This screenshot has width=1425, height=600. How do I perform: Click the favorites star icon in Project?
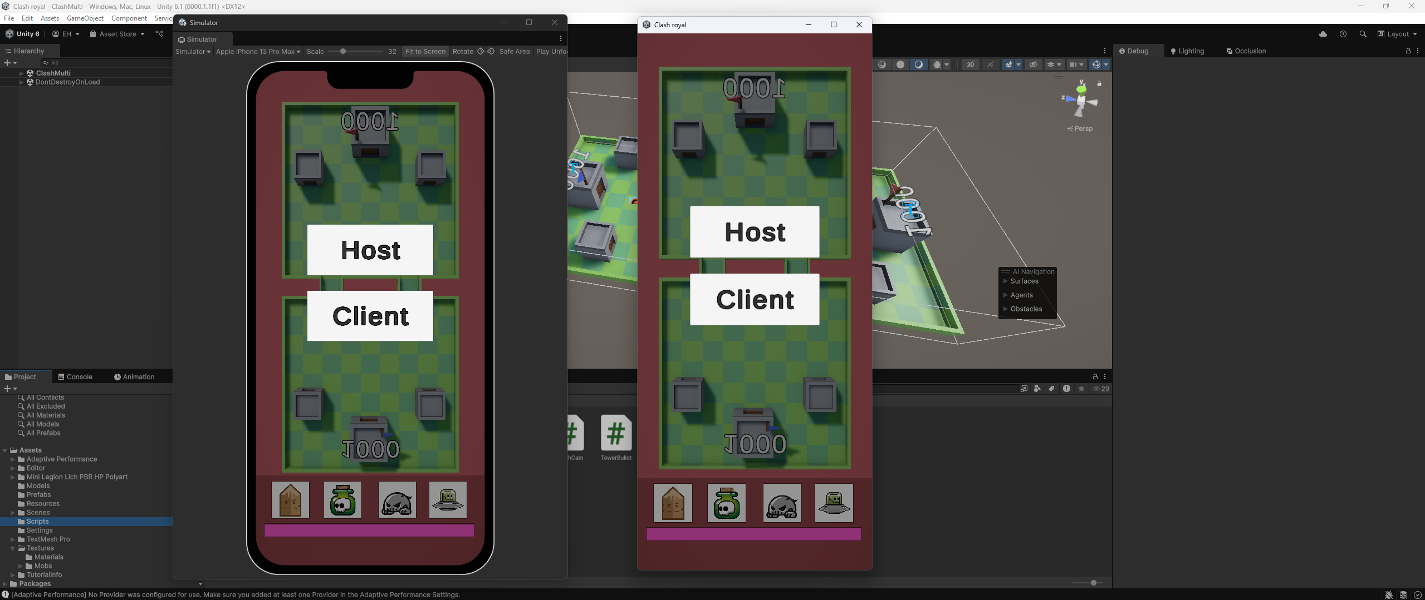pos(1081,389)
